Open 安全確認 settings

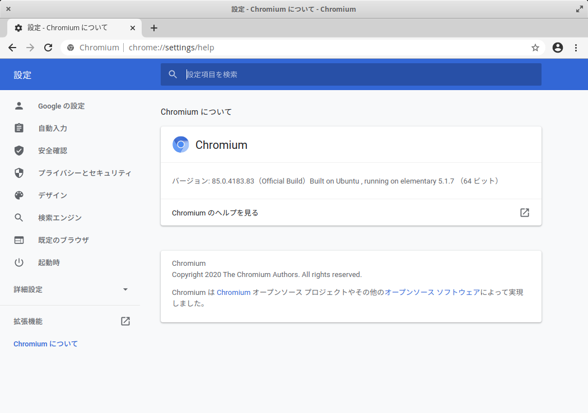click(x=53, y=151)
